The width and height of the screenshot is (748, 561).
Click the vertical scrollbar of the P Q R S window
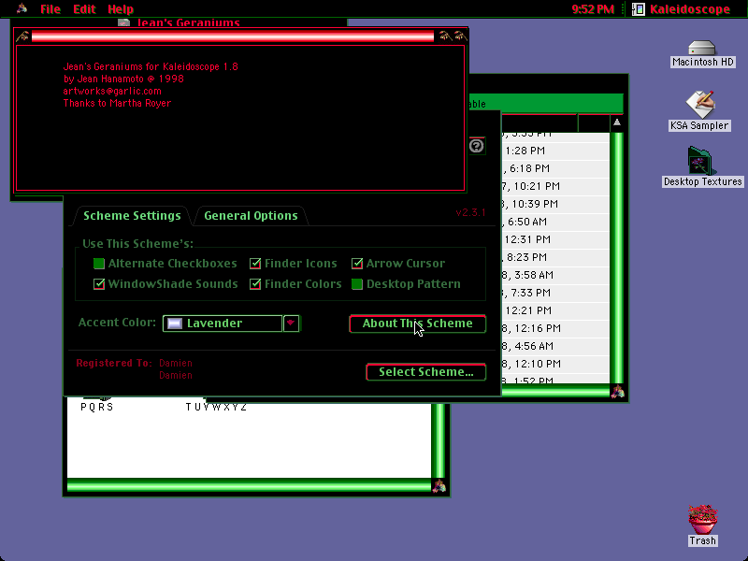tap(439, 441)
